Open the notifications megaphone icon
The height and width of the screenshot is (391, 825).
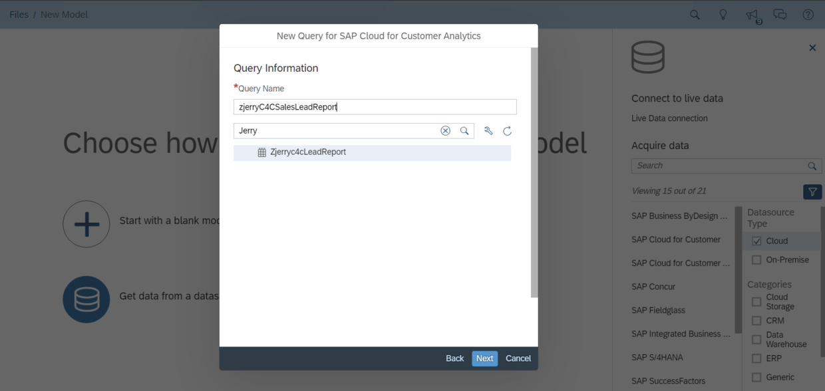[x=752, y=15]
